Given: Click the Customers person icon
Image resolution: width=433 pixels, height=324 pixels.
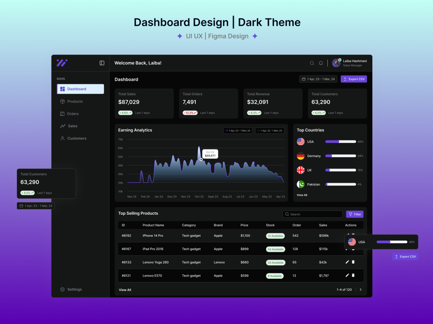Looking at the screenshot, I should (x=62, y=138).
